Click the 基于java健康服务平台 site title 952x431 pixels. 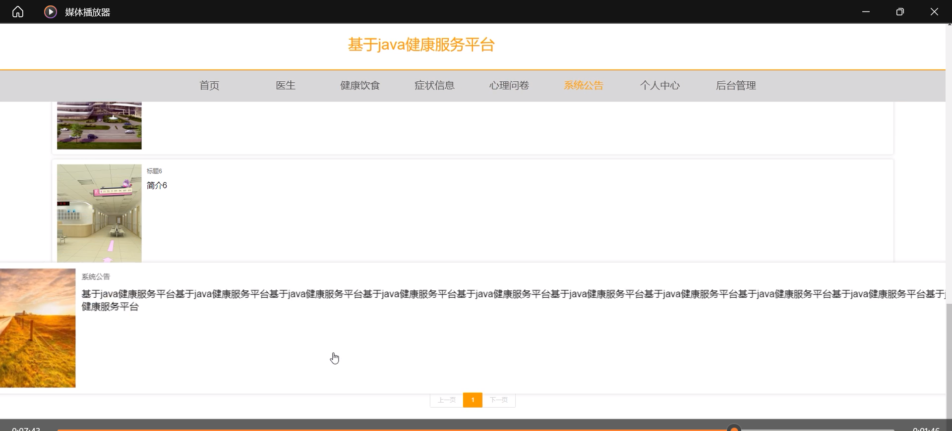[x=421, y=45]
